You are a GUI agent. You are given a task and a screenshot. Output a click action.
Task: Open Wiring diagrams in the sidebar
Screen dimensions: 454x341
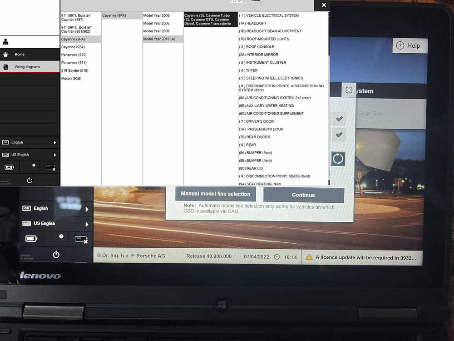[30, 67]
